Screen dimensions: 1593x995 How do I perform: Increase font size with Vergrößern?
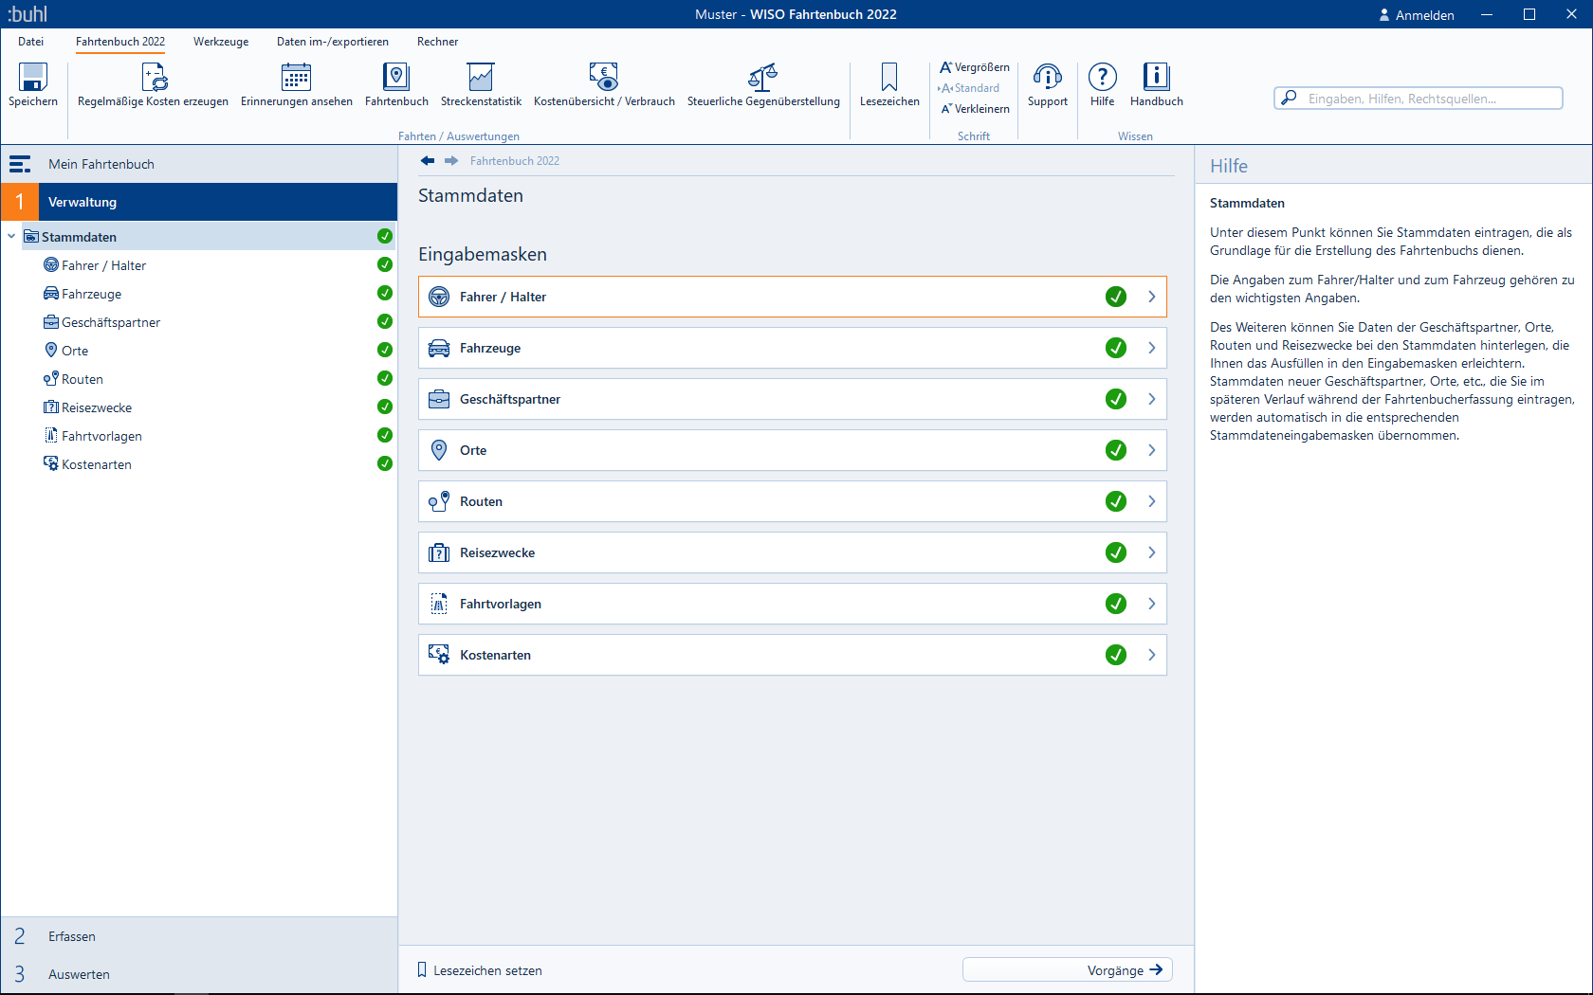[975, 67]
